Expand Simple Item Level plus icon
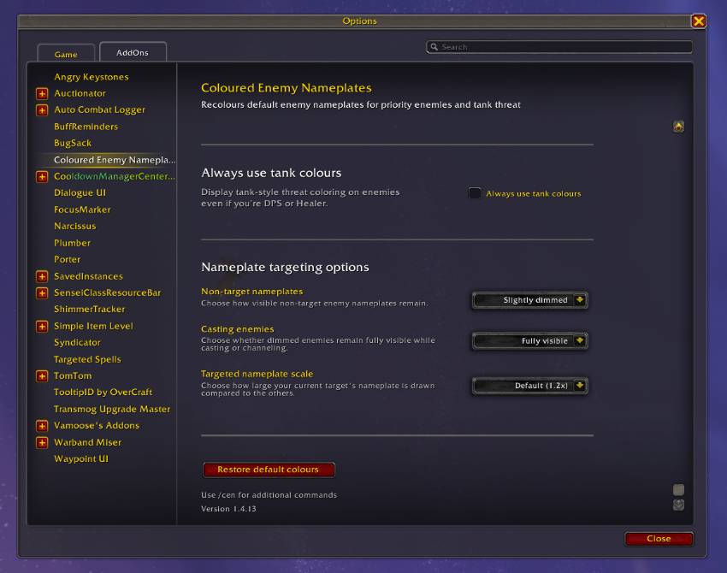Image resolution: width=727 pixels, height=573 pixels. (42, 327)
